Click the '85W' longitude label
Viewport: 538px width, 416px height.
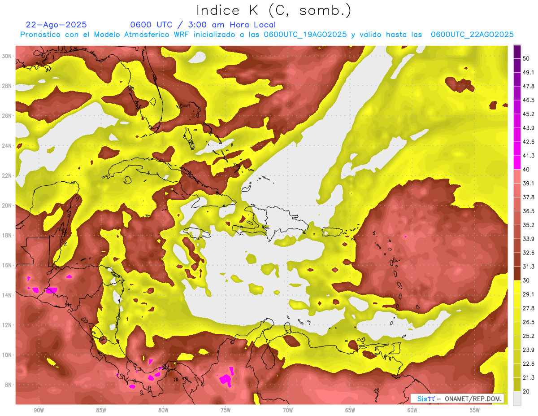click(101, 410)
